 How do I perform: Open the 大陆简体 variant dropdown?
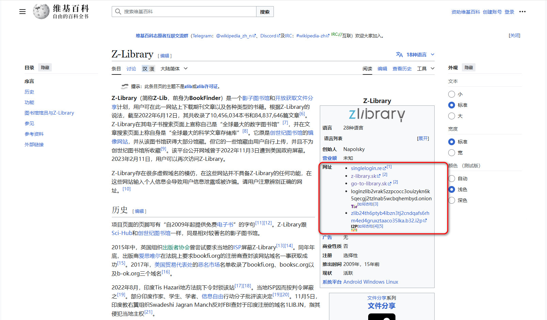coord(174,69)
